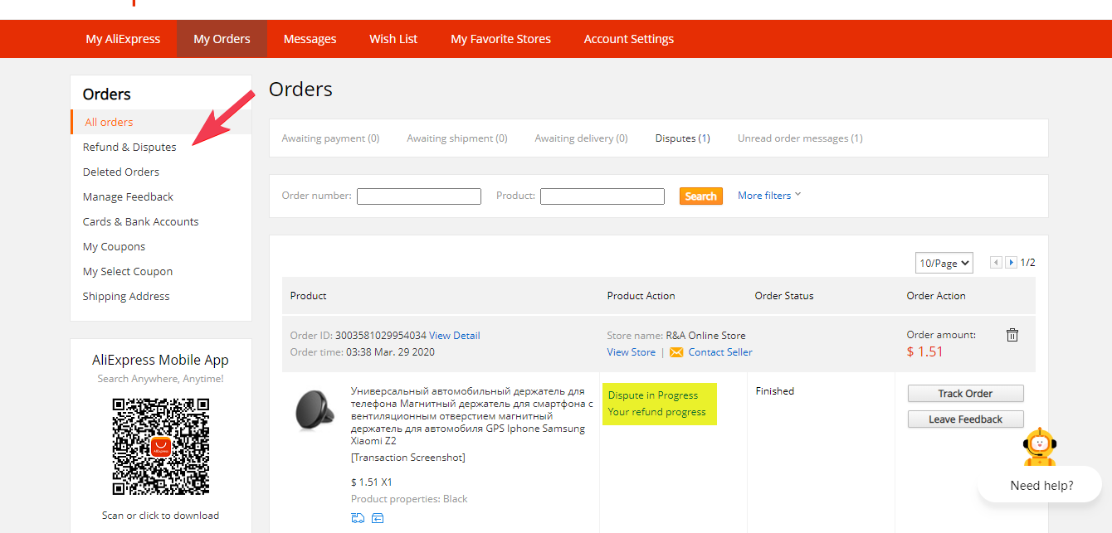Expand the More filters options

tap(769, 196)
